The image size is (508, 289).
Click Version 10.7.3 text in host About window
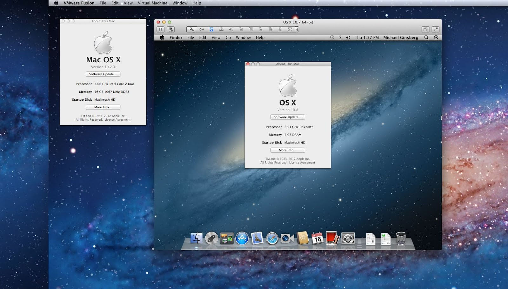click(103, 67)
